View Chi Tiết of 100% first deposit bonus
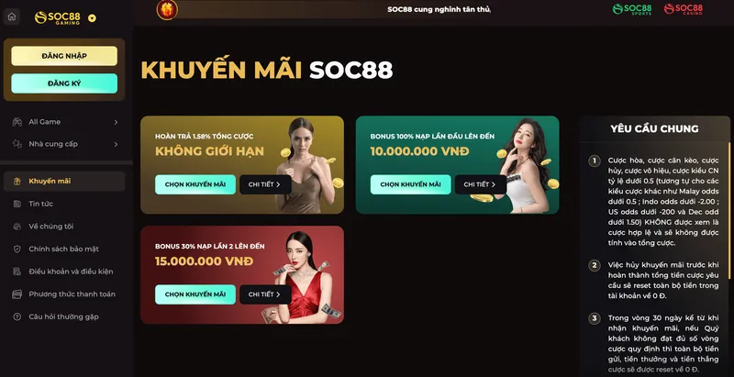The image size is (734, 377). [x=480, y=184]
